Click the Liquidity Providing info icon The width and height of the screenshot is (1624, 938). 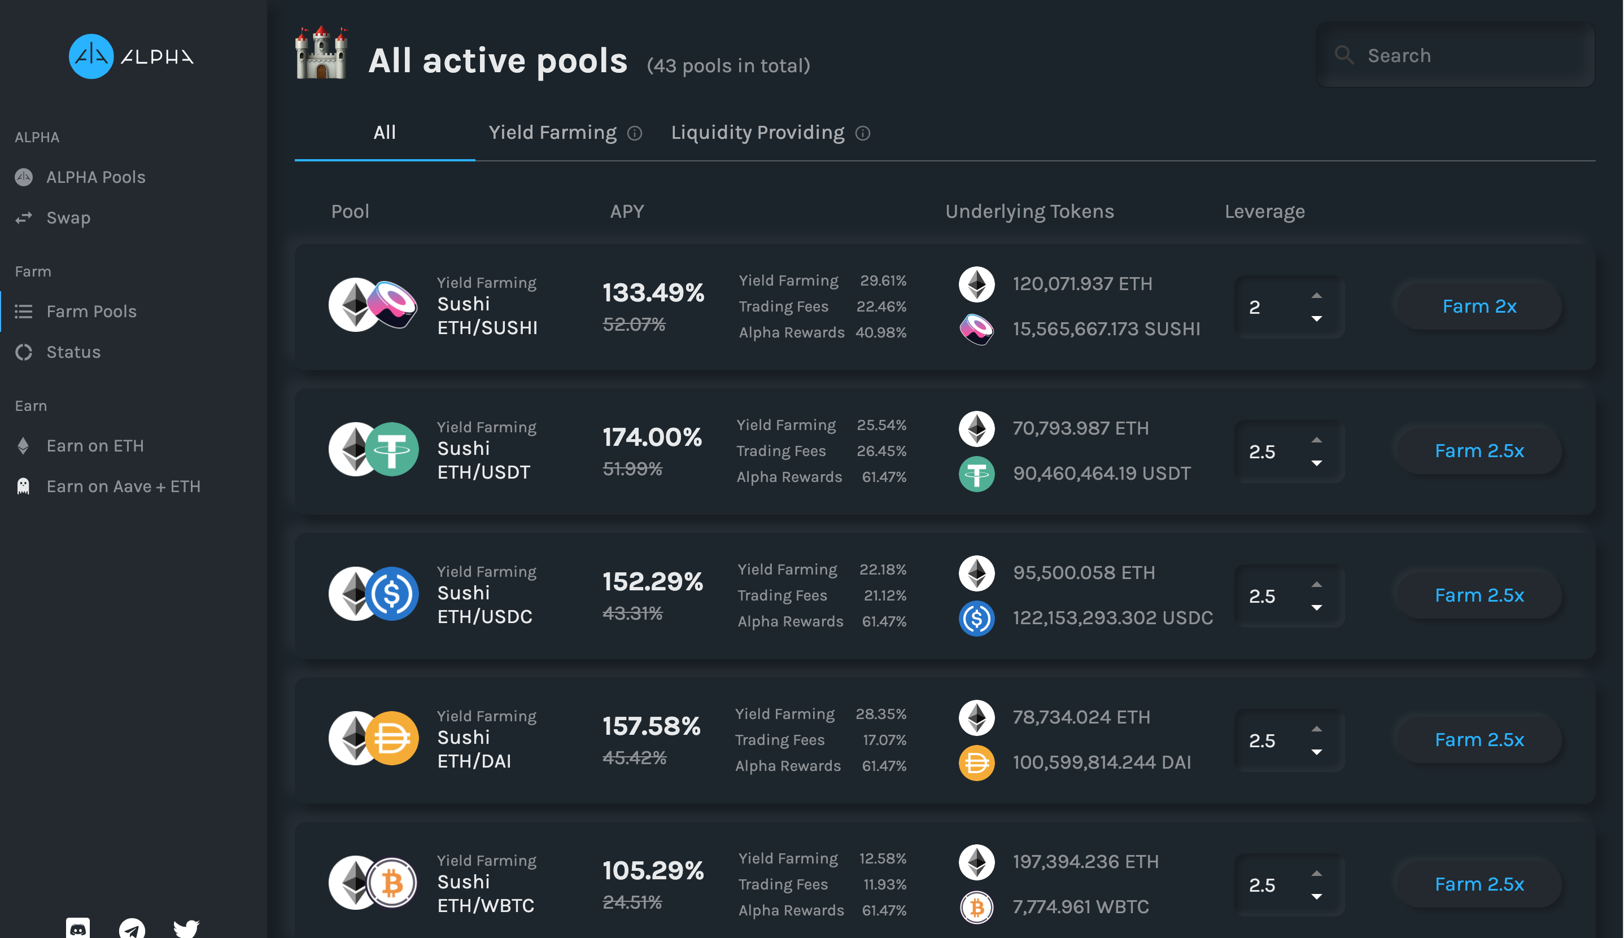[862, 133]
